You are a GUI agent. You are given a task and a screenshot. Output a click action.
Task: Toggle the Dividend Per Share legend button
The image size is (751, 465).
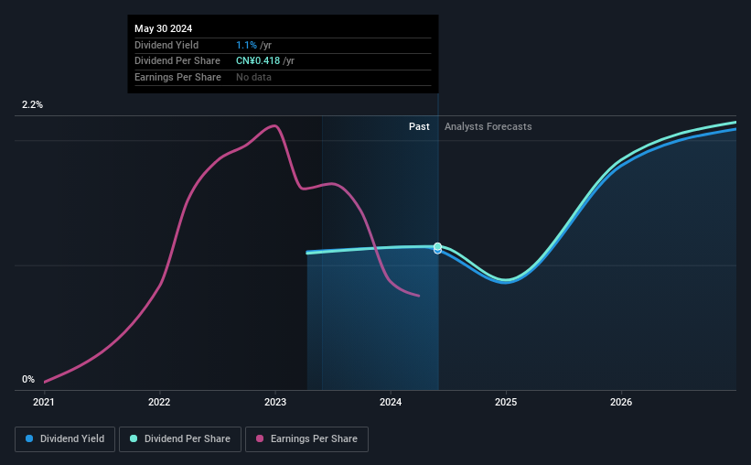tap(180, 438)
